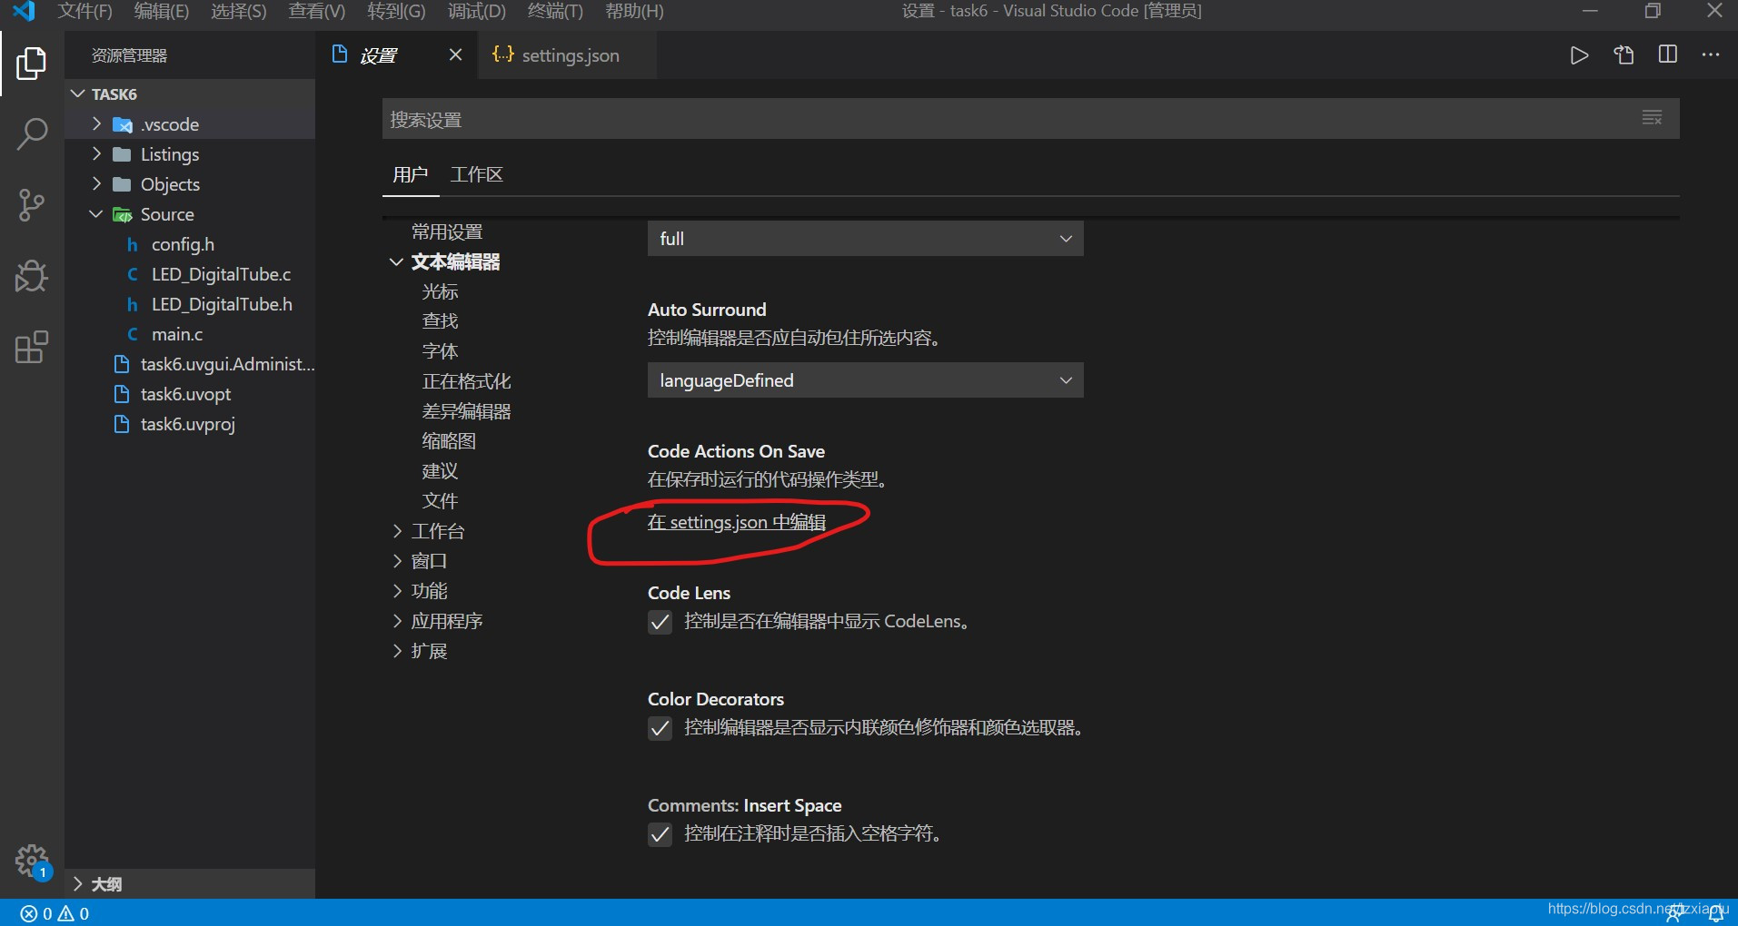1738x926 pixels.
Task: Toggle the Code Lens checkbox
Action: coord(660,622)
